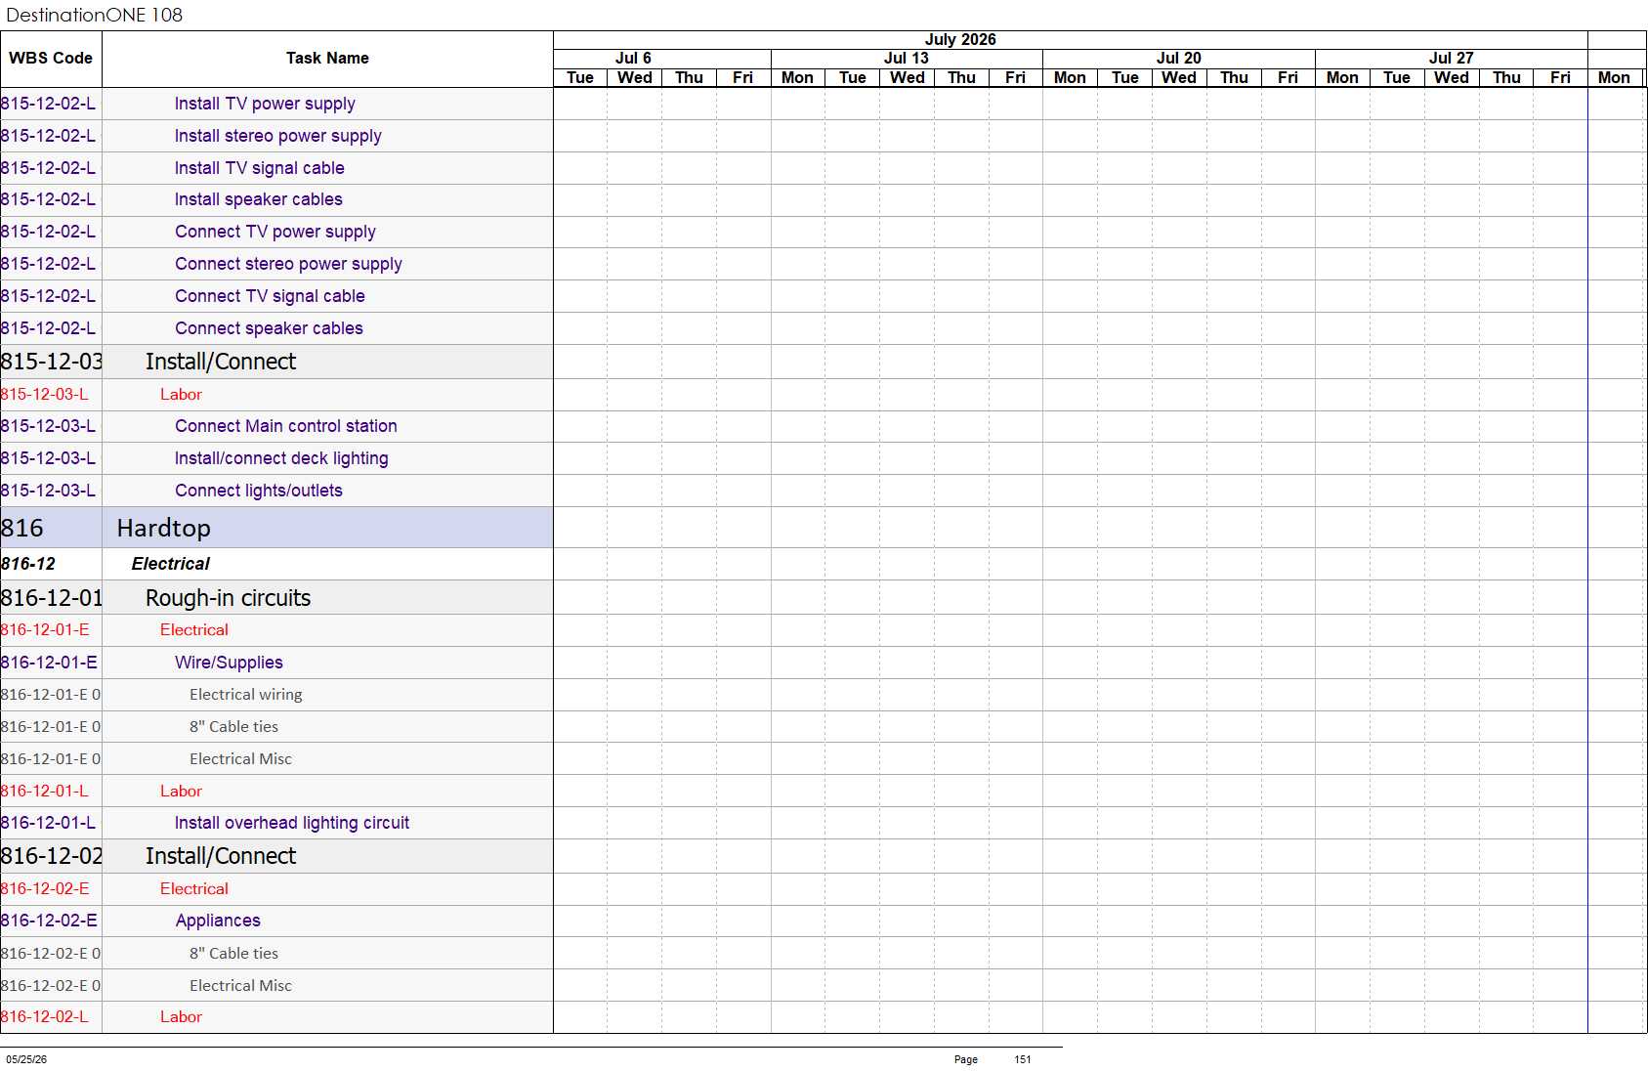
Task: Select the Install/connect deck lighting task
Action: 281,458
